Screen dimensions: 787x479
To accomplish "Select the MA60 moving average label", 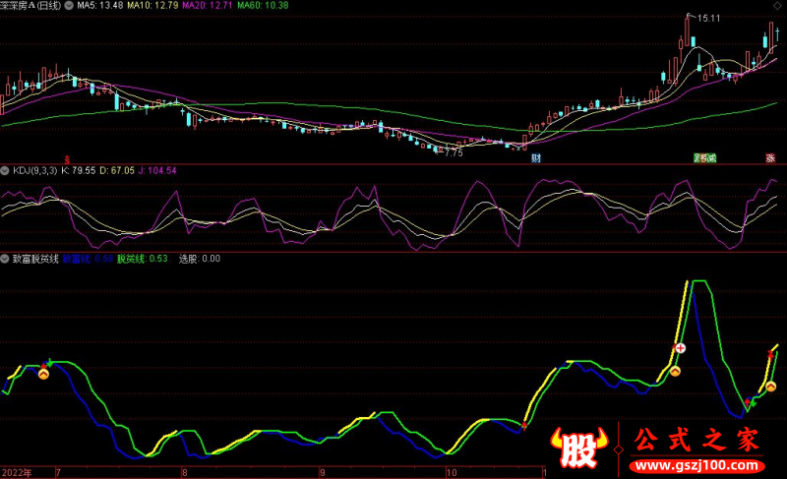I will click(x=262, y=6).
